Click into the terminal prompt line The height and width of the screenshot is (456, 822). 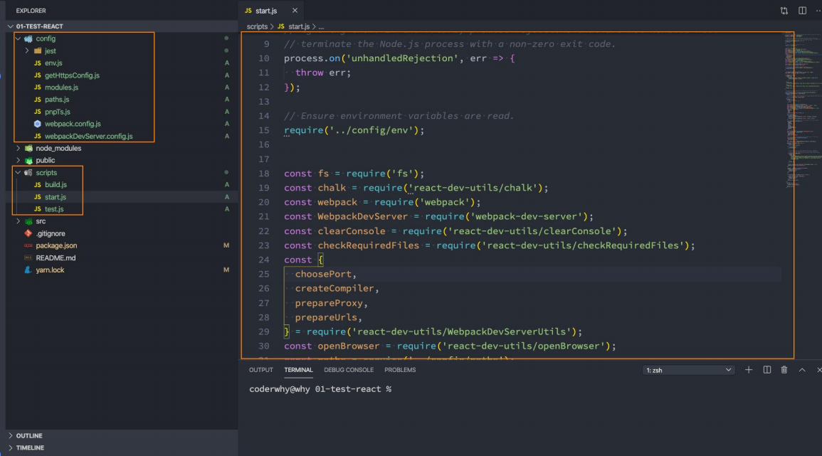(320, 389)
